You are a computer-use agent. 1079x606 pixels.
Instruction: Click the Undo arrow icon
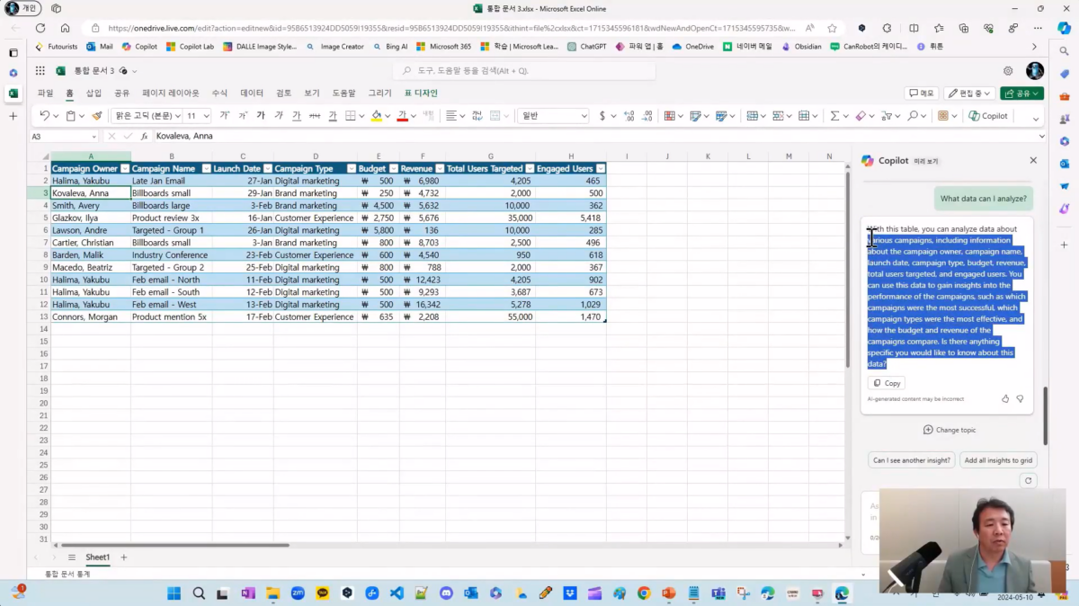[45, 116]
